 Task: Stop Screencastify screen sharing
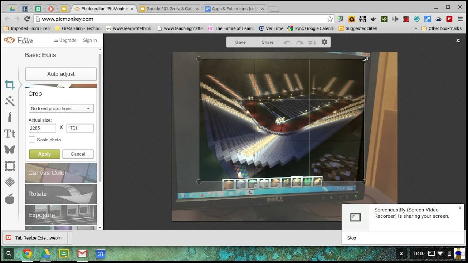[352, 238]
